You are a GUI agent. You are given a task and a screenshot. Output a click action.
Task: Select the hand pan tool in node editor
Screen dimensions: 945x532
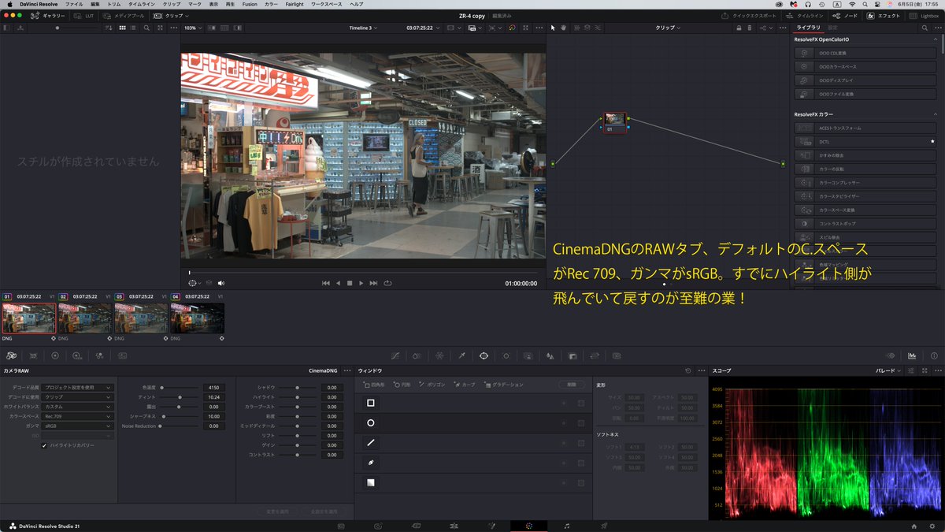point(564,28)
